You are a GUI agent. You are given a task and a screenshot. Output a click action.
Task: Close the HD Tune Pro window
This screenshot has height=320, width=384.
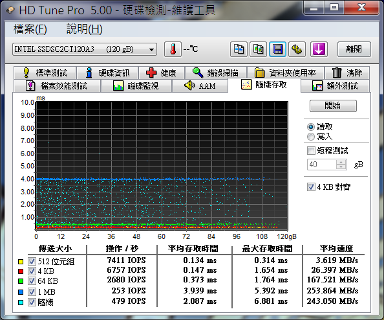click(362, 8)
